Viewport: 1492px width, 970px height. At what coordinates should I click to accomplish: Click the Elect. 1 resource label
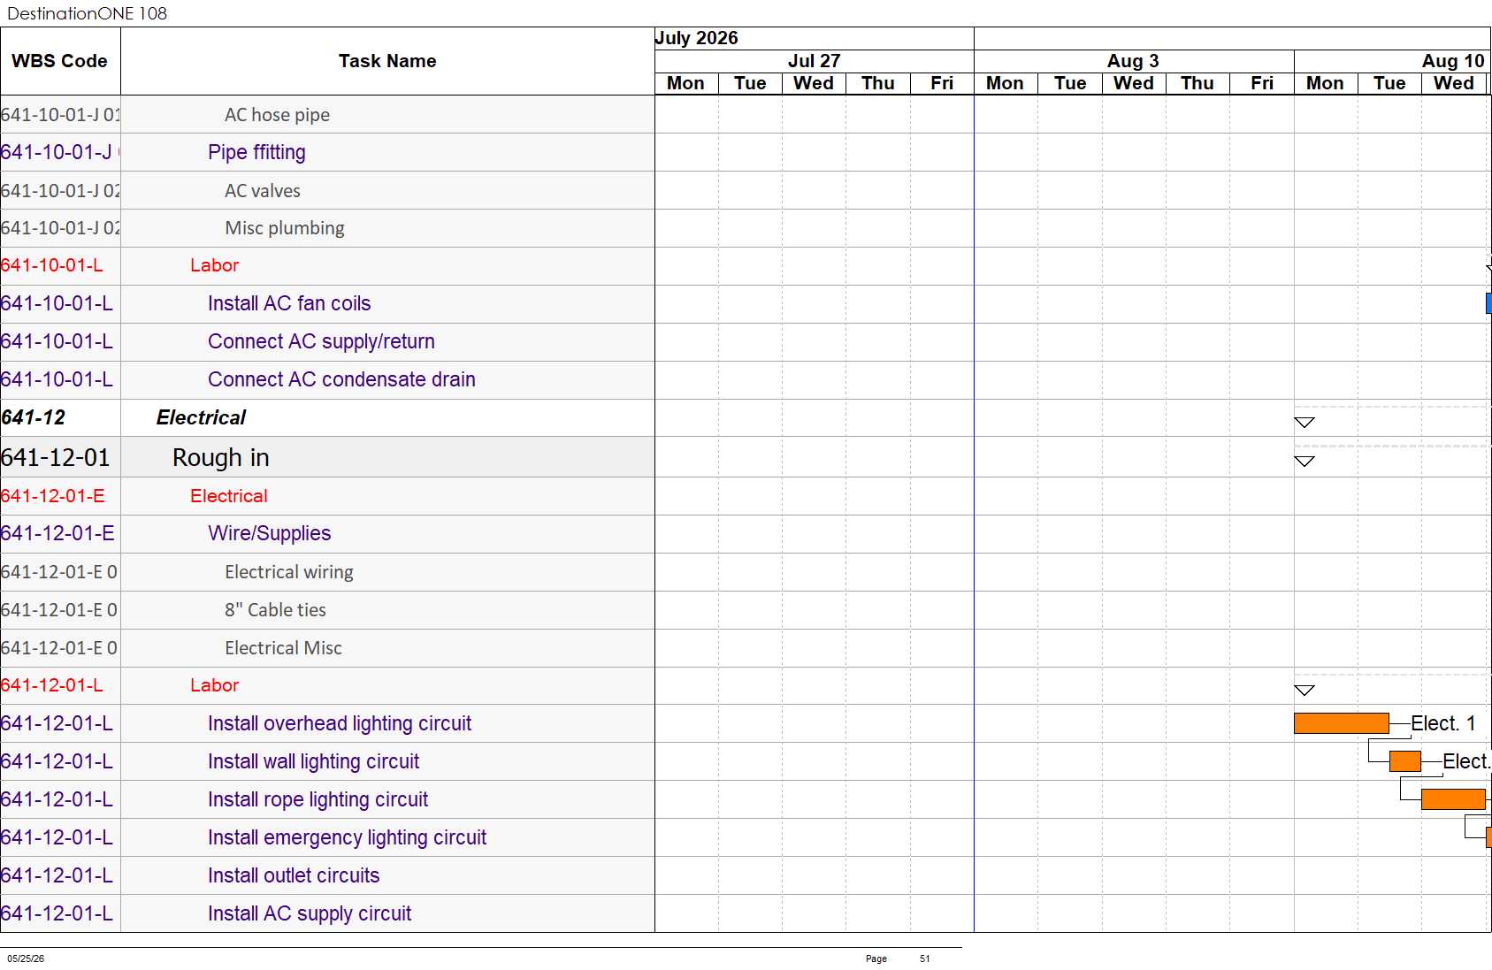tap(1442, 723)
